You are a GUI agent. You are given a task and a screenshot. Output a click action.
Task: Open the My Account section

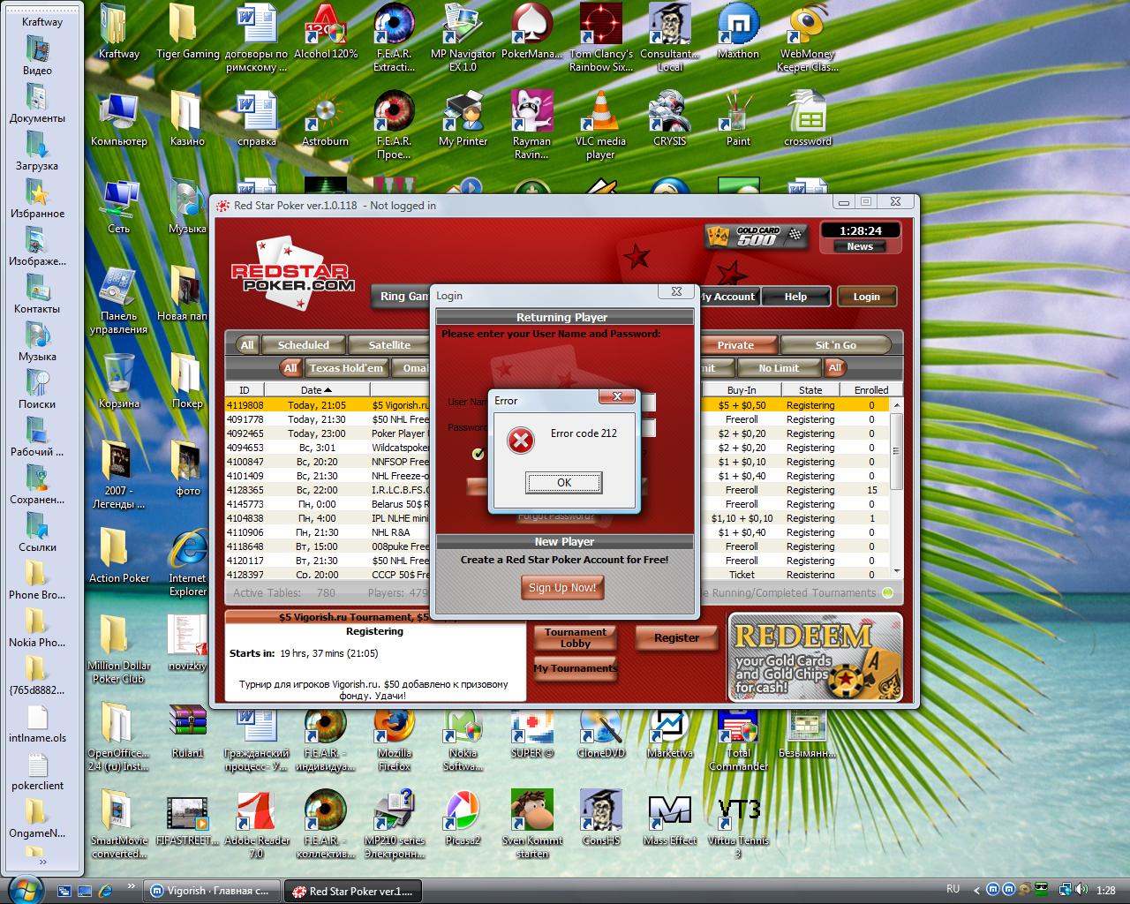pyautogui.click(x=728, y=297)
